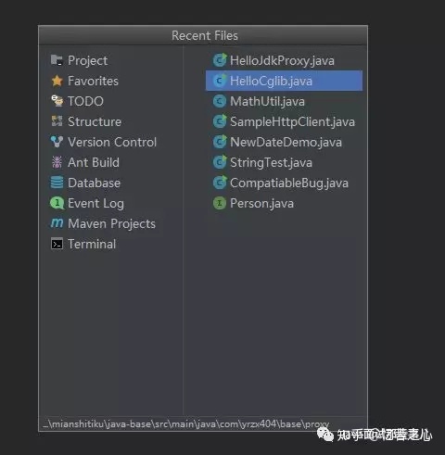Click the Structure panel icon

click(x=57, y=121)
